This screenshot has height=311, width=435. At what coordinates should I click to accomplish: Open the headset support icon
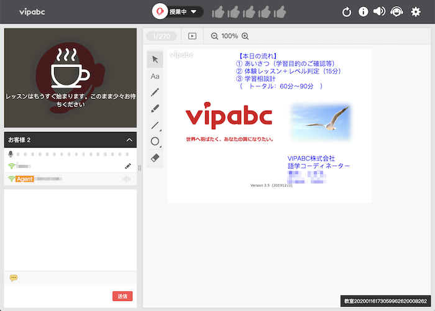396,12
